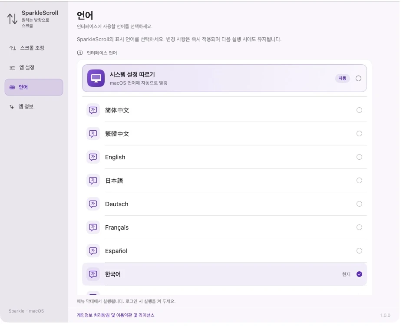
Task: Select the 繁體中文 radio button
Action: pos(359,134)
